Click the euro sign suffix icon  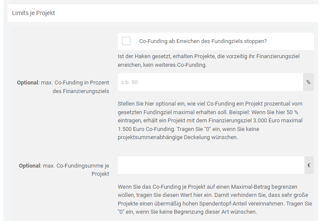click(x=309, y=165)
